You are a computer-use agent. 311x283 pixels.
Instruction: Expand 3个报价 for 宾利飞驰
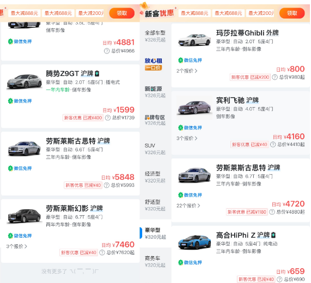click(187, 138)
